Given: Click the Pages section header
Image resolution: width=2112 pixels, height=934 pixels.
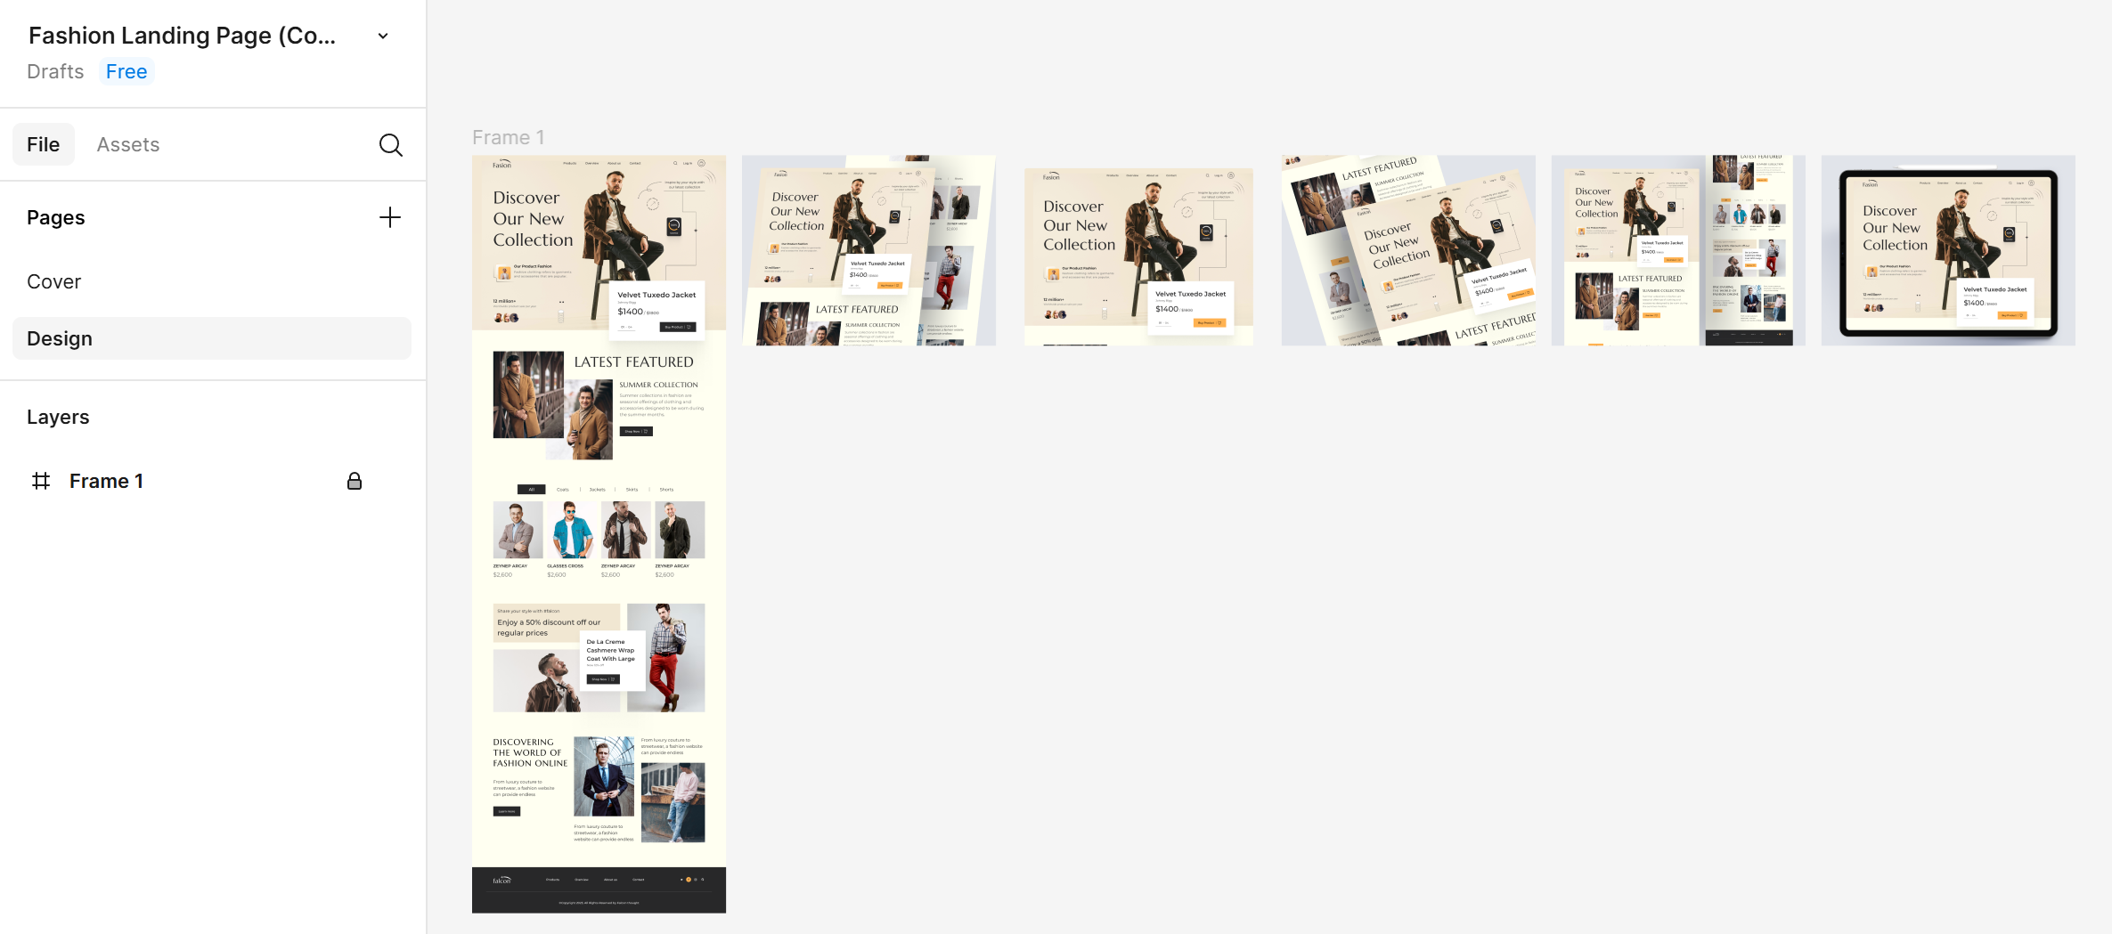Looking at the screenshot, I should click(x=56, y=218).
